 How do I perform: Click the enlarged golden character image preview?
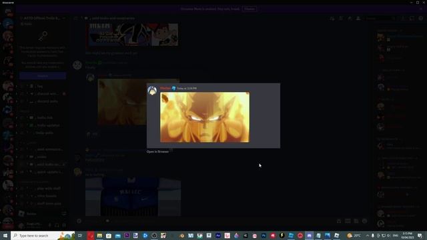205,117
